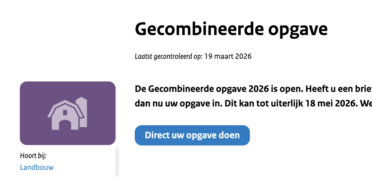
Task: Click the 'Laatst gecontroleerd op:' label
Action: [169, 56]
